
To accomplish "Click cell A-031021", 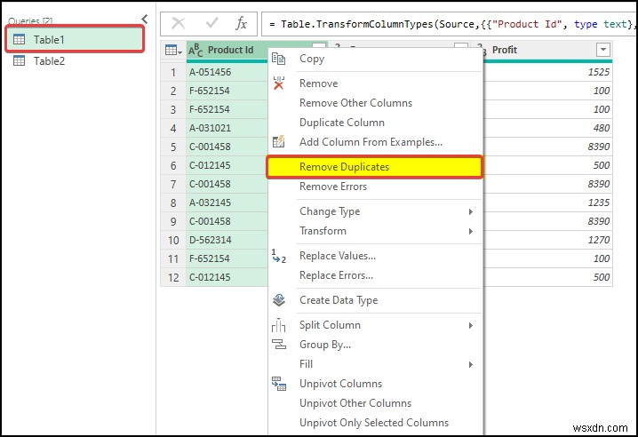I will 227,128.
